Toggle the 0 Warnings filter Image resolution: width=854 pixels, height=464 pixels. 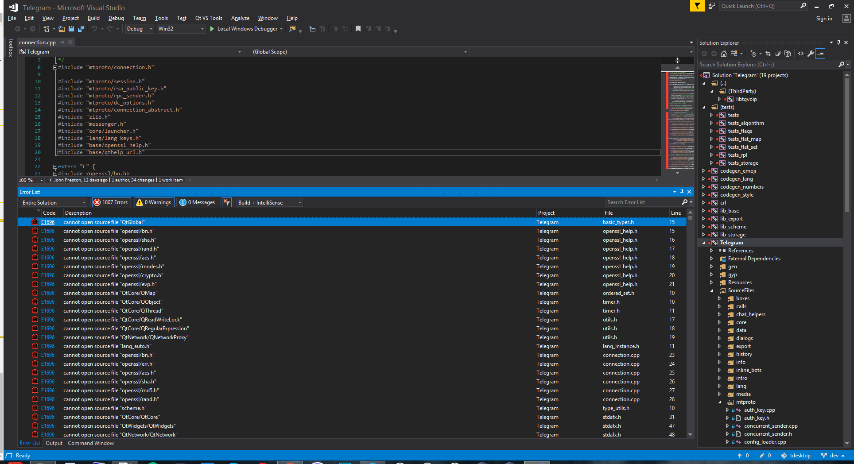154,202
